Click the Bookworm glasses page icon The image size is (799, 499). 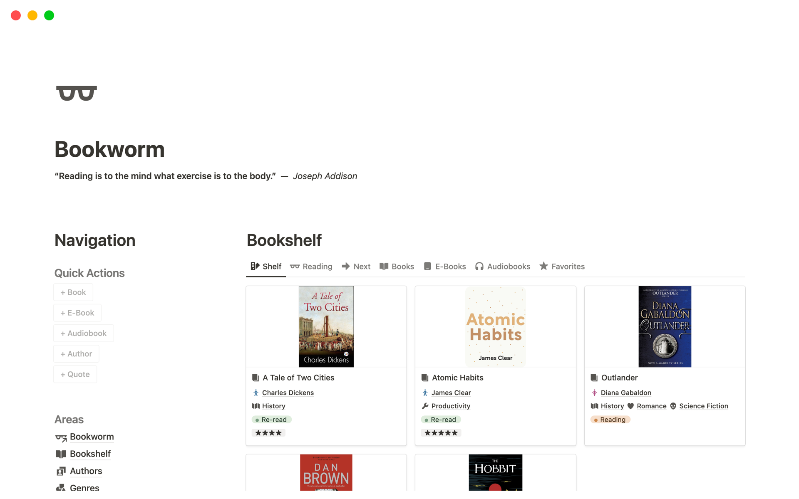coord(77,93)
